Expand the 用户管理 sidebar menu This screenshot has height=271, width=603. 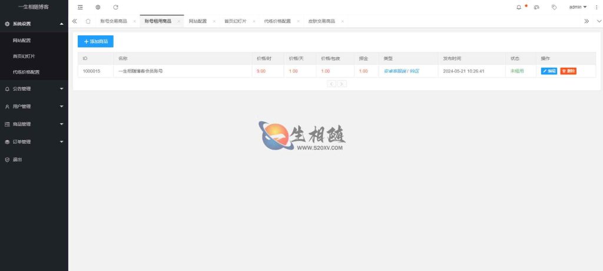tap(34, 107)
